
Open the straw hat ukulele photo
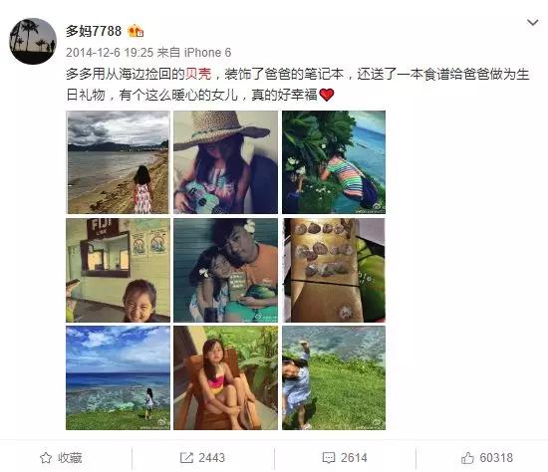[x=226, y=162]
